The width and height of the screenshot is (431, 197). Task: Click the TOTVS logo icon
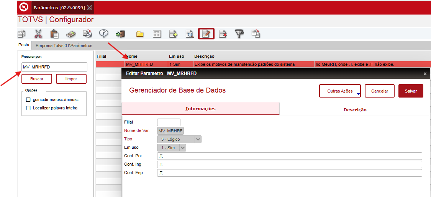click(24, 7)
